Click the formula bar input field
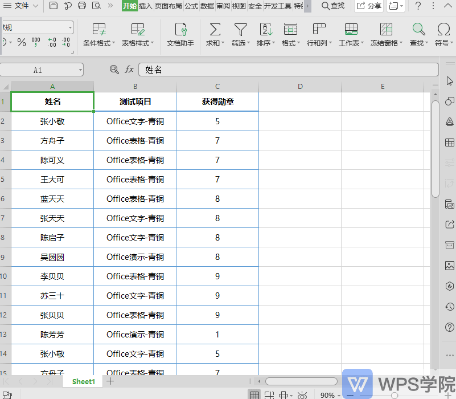The width and height of the screenshot is (456, 399). [x=289, y=70]
